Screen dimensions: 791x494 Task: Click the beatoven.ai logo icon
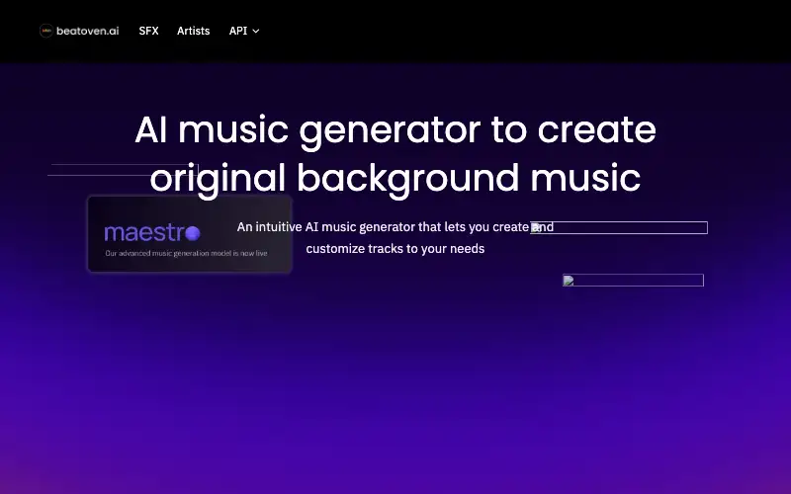46,31
